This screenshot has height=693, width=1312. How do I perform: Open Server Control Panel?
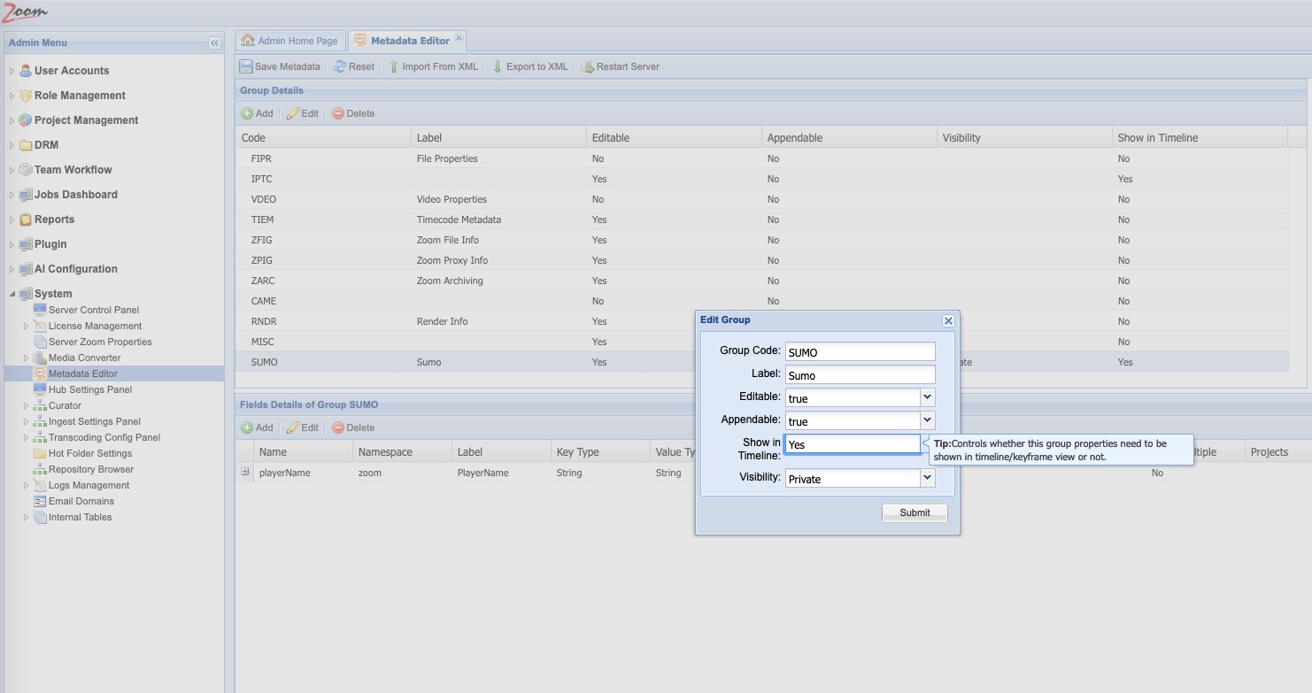click(94, 310)
